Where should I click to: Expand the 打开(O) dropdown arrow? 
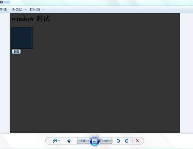pyautogui.click(x=43, y=9)
